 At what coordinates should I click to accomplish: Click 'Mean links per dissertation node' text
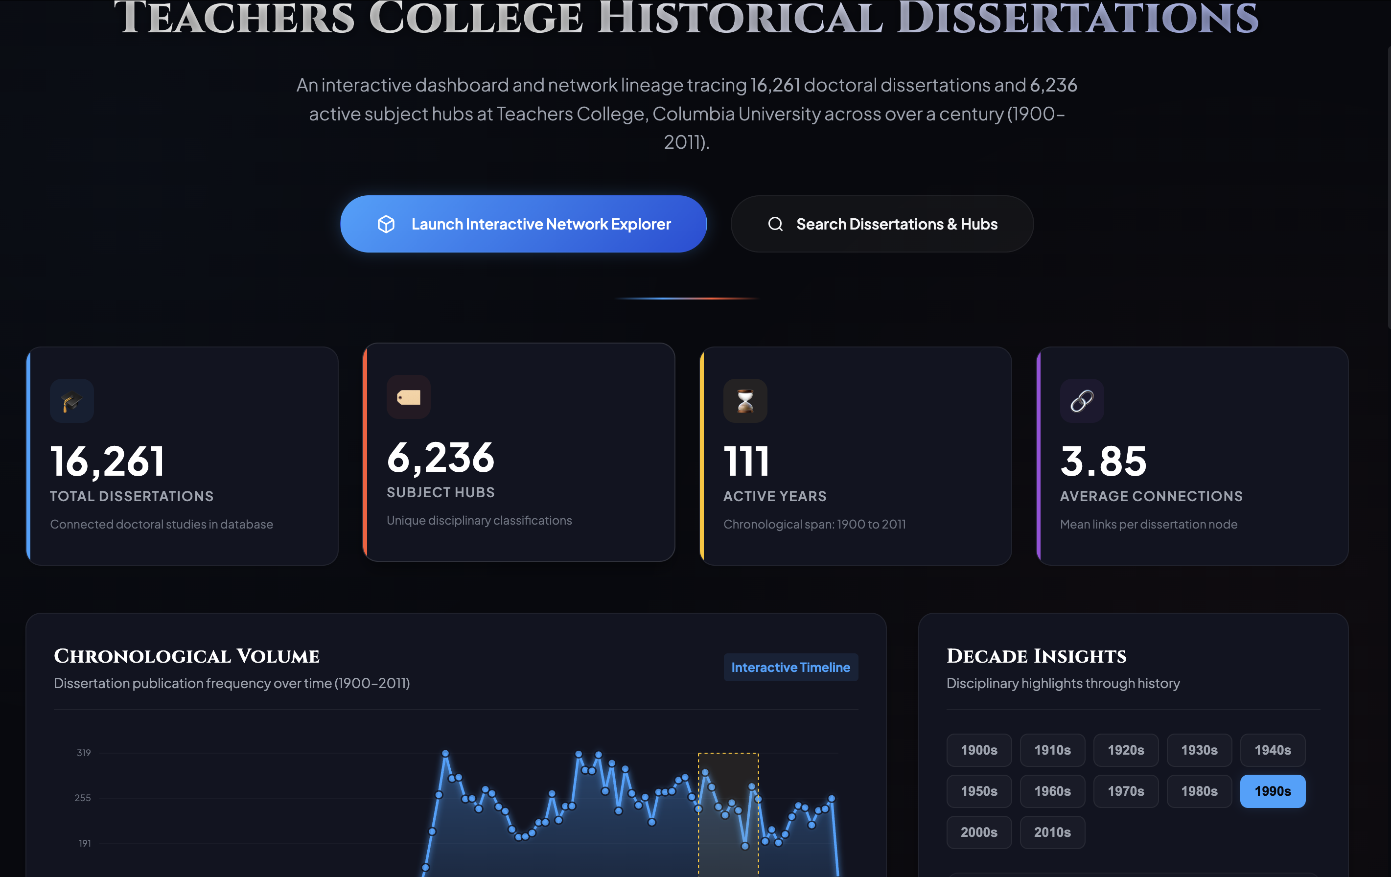click(x=1148, y=524)
